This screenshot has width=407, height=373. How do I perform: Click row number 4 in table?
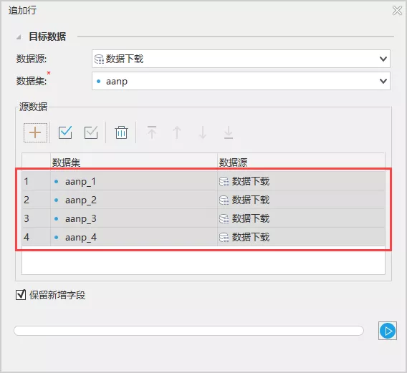(x=27, y=237)
